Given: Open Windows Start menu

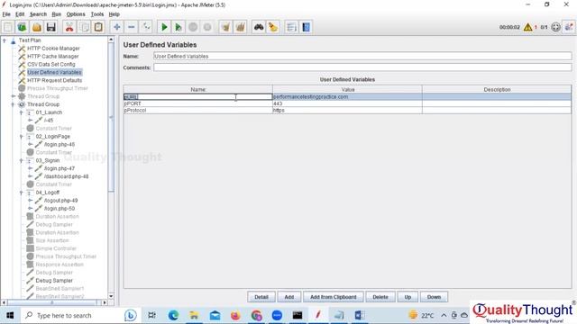Looking at the screenshot, I should pos(10,316).
